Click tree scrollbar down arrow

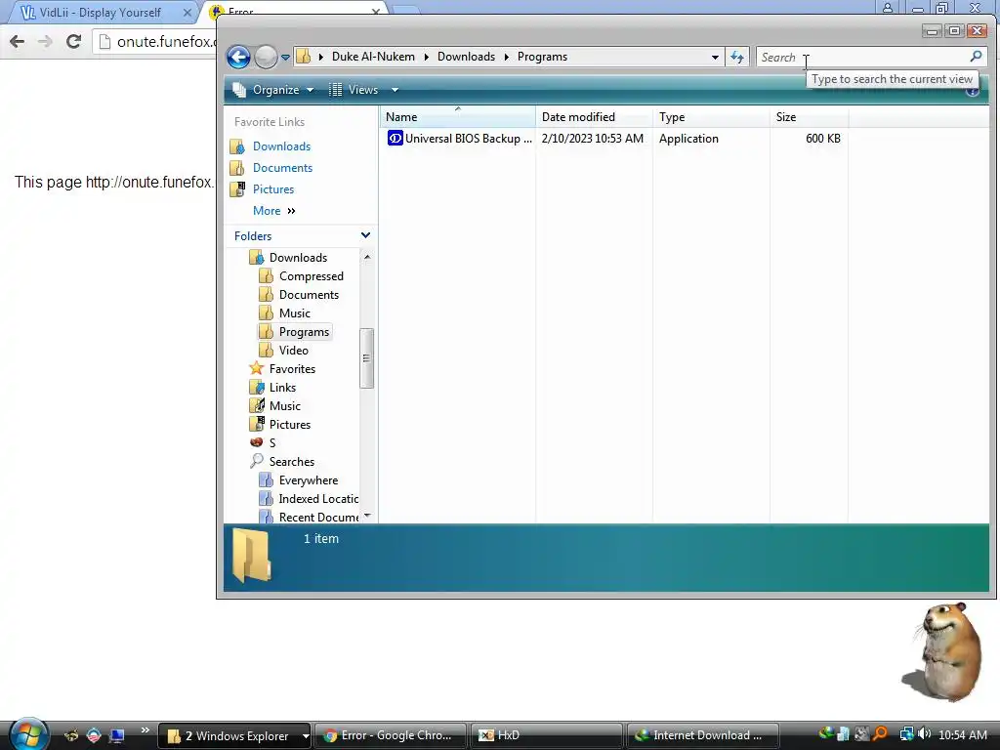coord(367,516)
